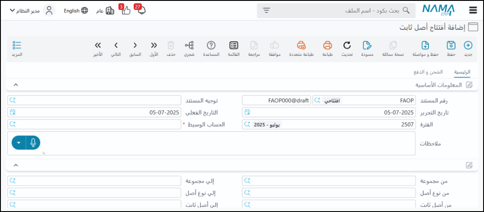Open the More (المزيد) options list
The width and height of the screenshot is (484, 212).
coord(17,46)
